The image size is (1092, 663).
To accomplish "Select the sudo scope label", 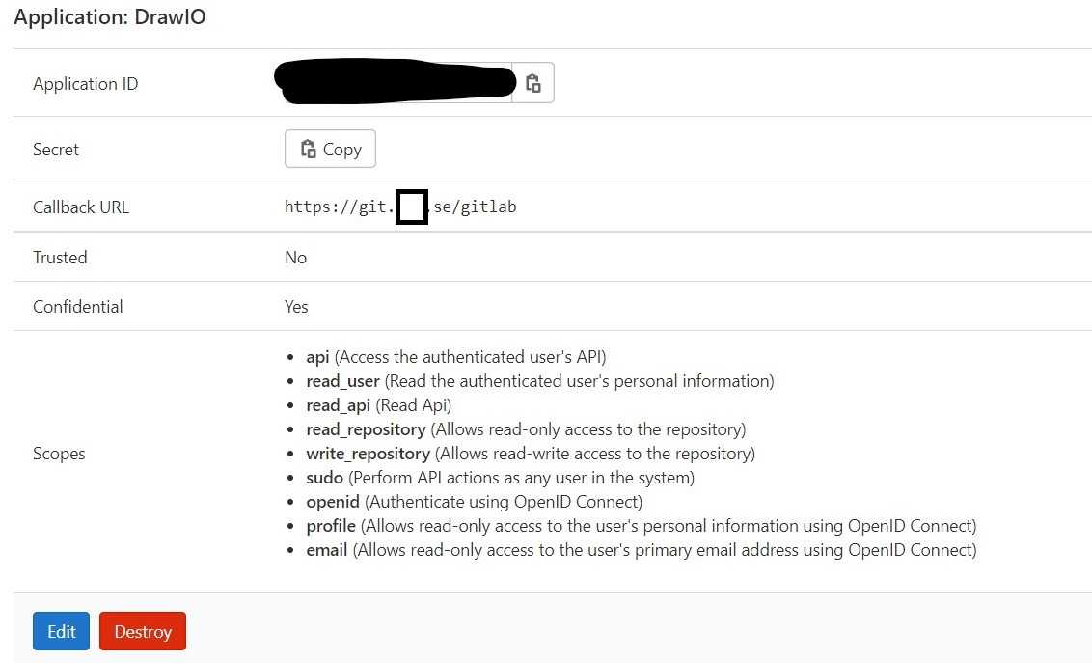I will [x=324, y=477].
